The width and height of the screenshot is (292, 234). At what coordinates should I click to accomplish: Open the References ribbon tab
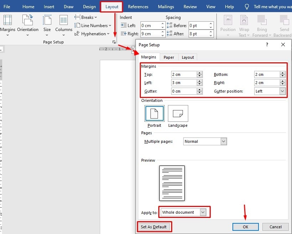click(138, 7)
